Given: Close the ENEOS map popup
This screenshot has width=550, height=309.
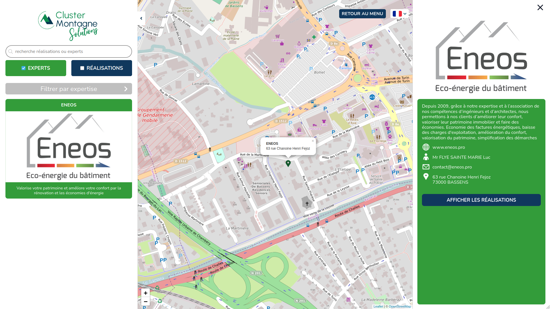Looking at the screenshot, I should pos(313,141).
